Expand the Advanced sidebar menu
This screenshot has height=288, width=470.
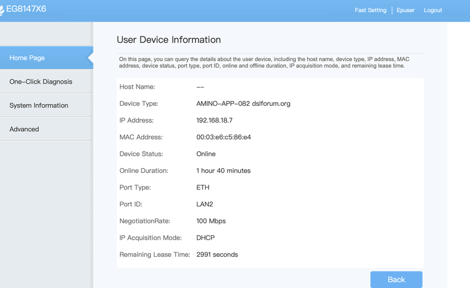pos(24,129)
